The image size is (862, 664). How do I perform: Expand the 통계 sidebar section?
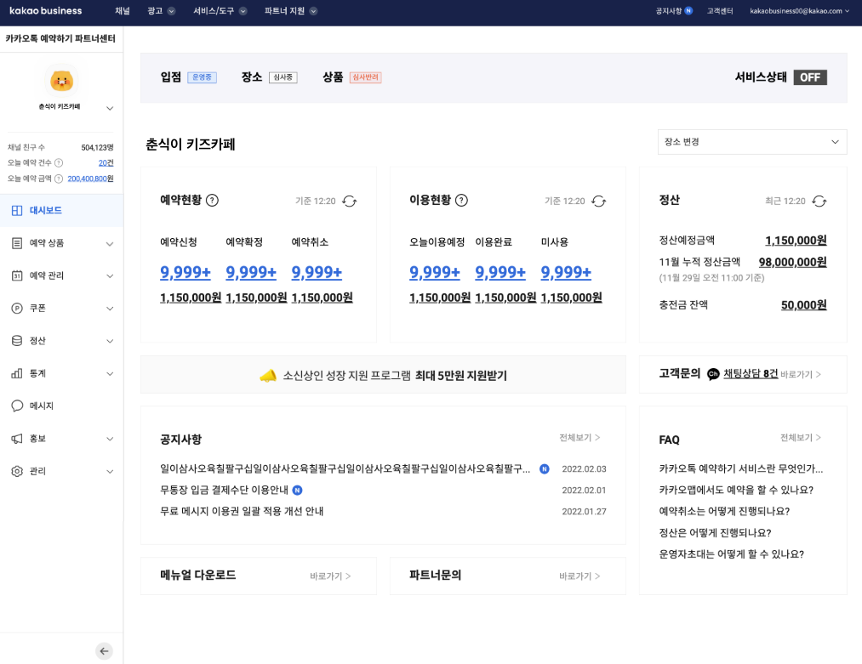[x=61, y=373]
